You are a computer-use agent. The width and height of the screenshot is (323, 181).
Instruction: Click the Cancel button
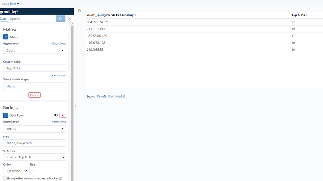[34, 95]
